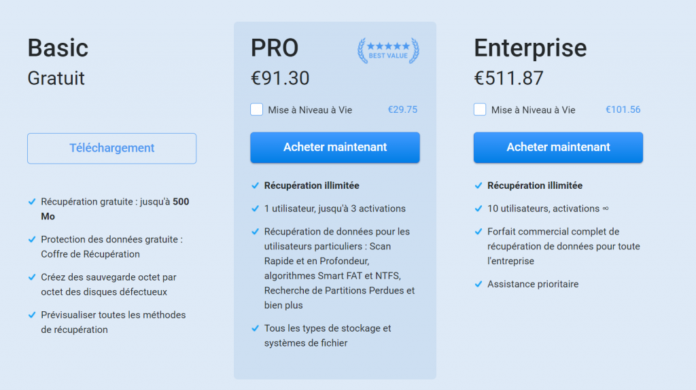
Task: Click checkmark beside 1 utilisateur, 3 activations
Action: 256,209
